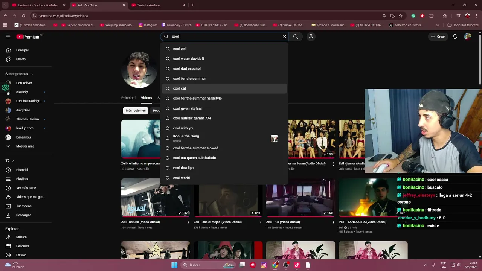Viewport: 482px width, 271px height.
Task: Open levelup.com subscription channel
Action: [25, 128]
